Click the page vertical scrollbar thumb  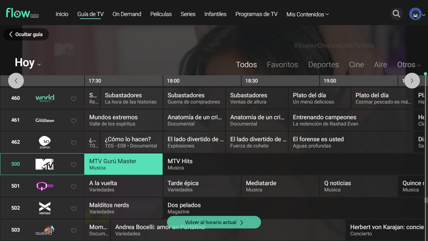[x=426, y=200]
